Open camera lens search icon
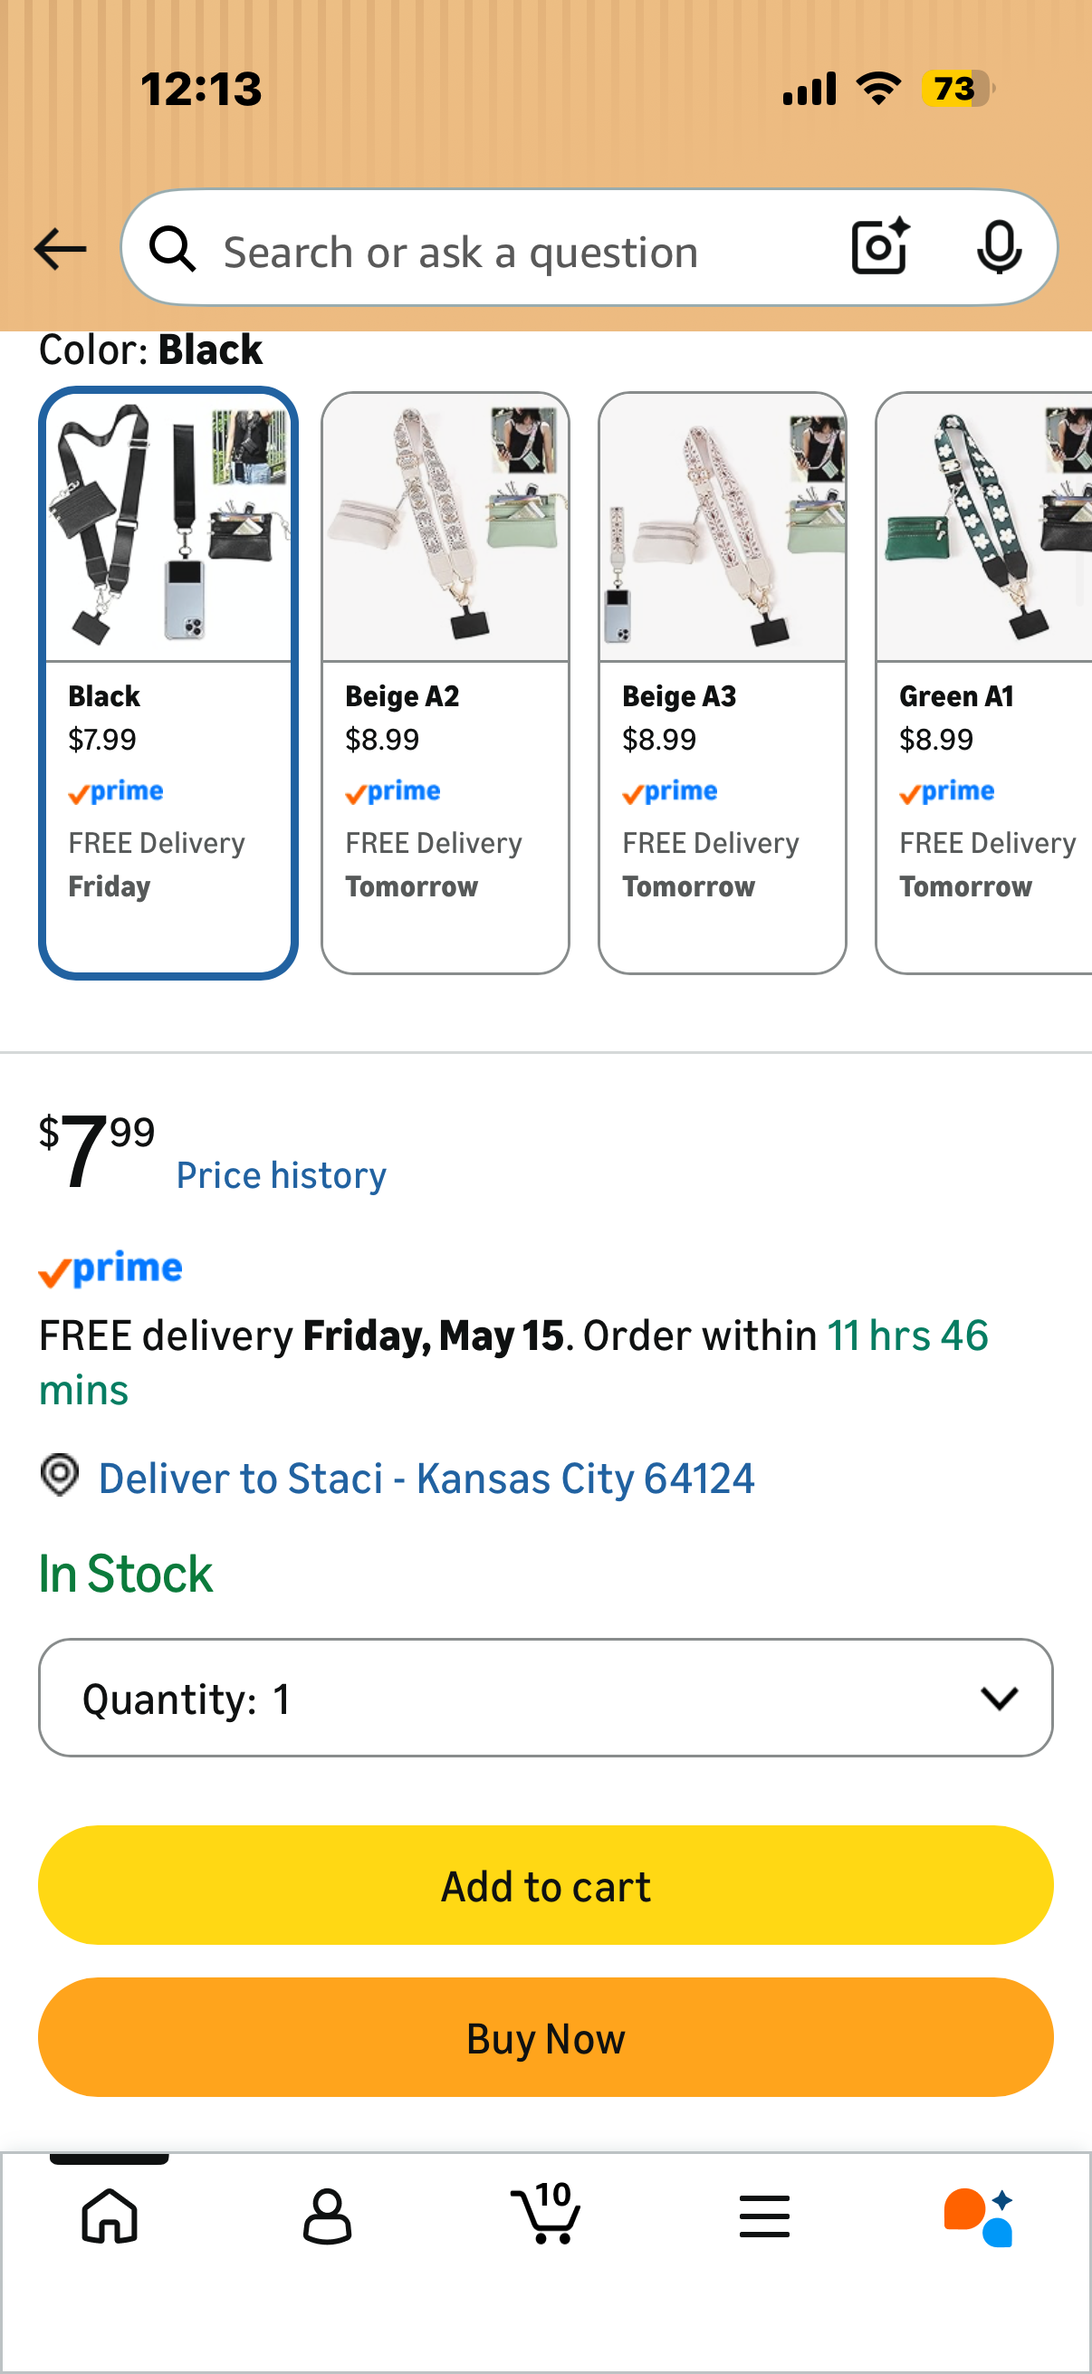The image size is (1092, 2374). pyautogui.click(x=881, y=247)
